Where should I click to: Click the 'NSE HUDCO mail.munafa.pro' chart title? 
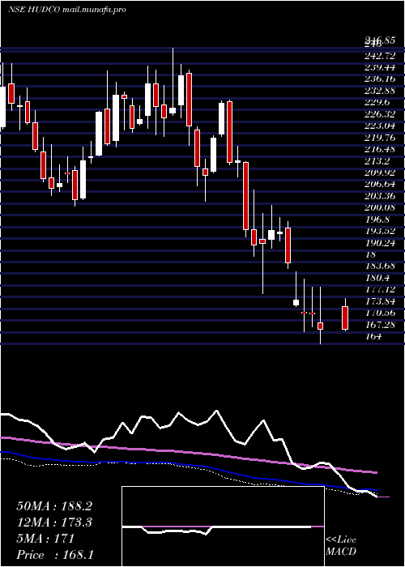point(67,10)
